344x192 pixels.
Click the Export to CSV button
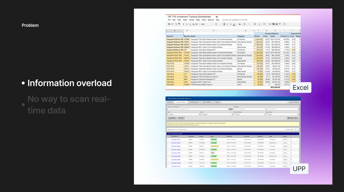coord(292,118)
